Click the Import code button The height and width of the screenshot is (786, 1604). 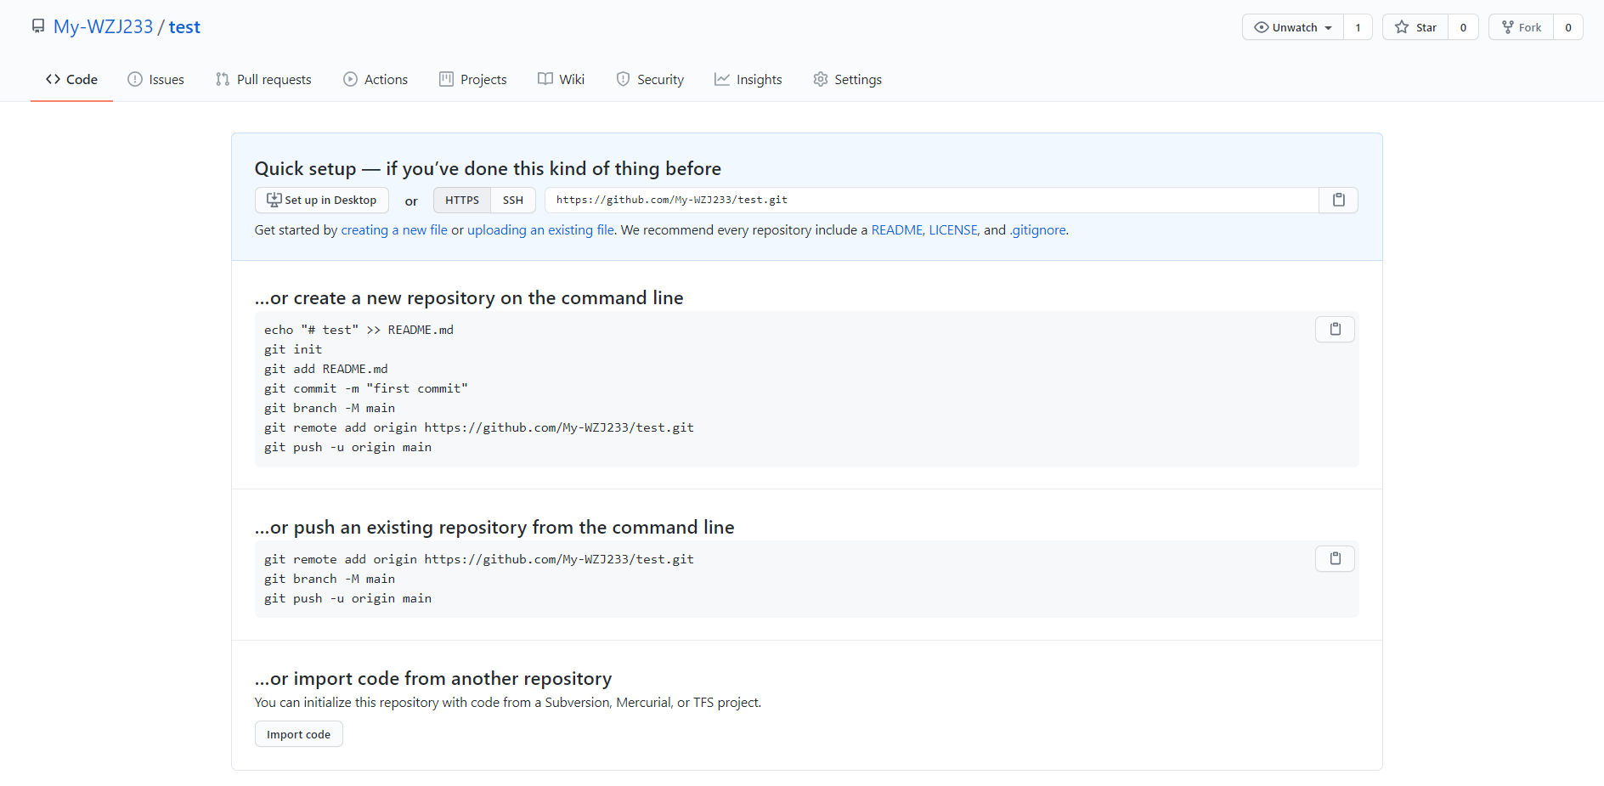299,734
